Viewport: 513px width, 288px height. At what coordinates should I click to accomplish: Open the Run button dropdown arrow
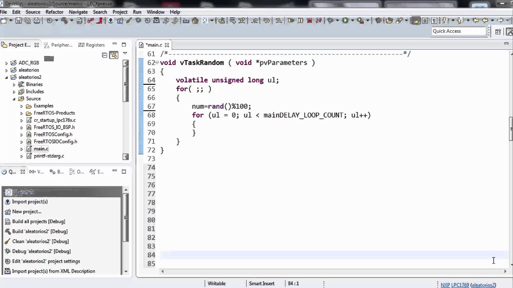(352, 20)
